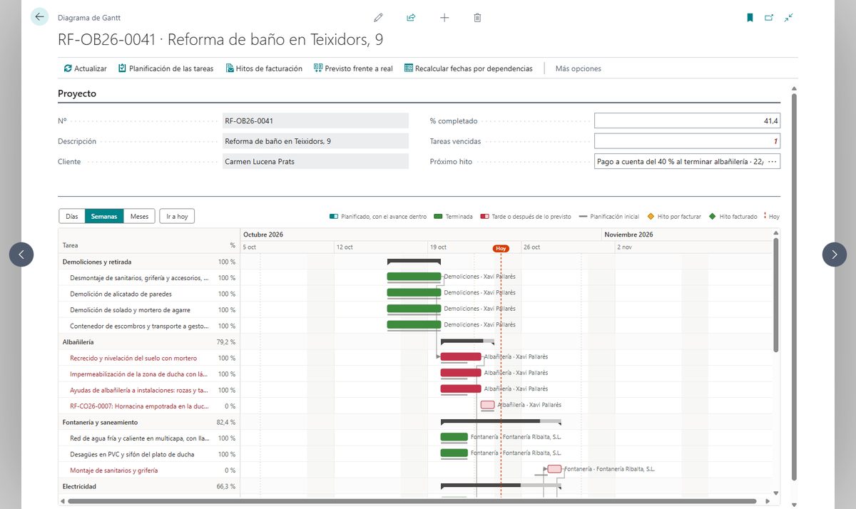Go back with the arrow button

39,17
